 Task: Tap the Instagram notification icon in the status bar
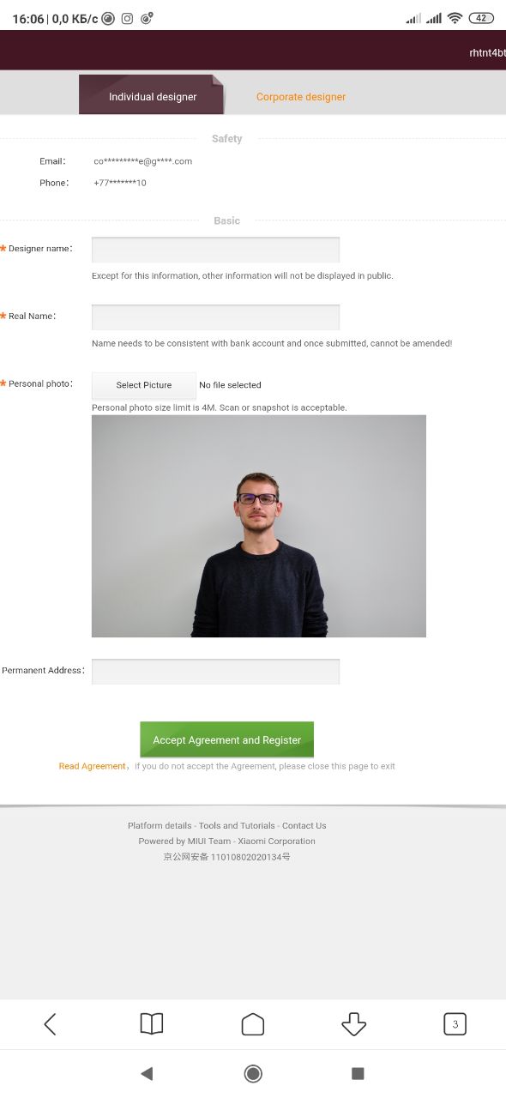pos(127,18)
